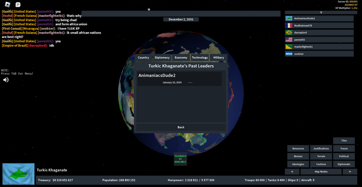The width and height of the screenshot is (362, 187).
Task: Open the Military tab
Action: tap(219, 58)
